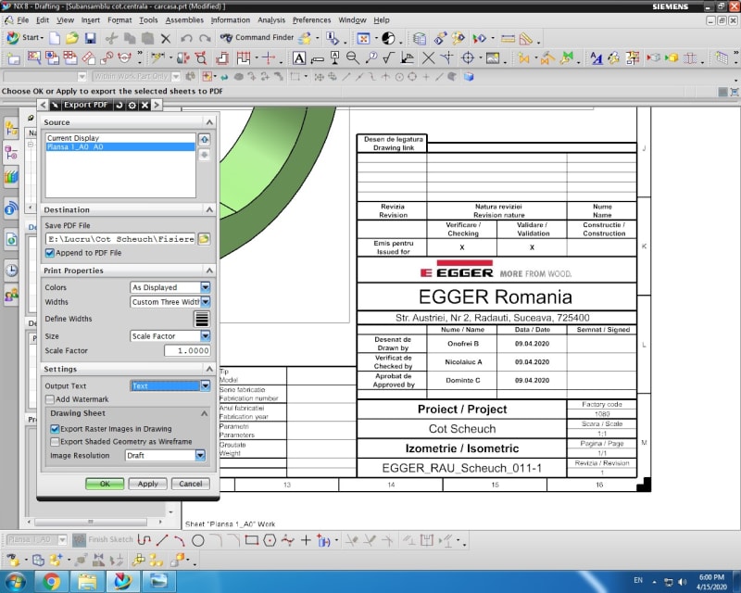
Task: Click the Define Widths lines icon
Action: pos(202,319)
